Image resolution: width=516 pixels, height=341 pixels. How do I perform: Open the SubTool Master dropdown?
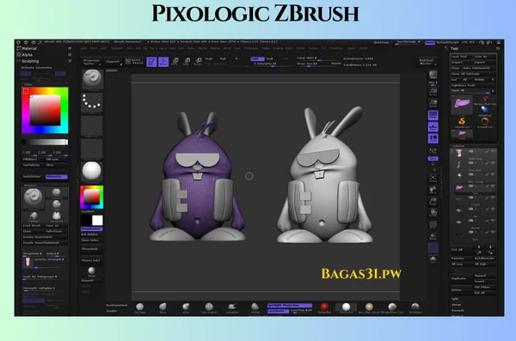tap(427, 62)
